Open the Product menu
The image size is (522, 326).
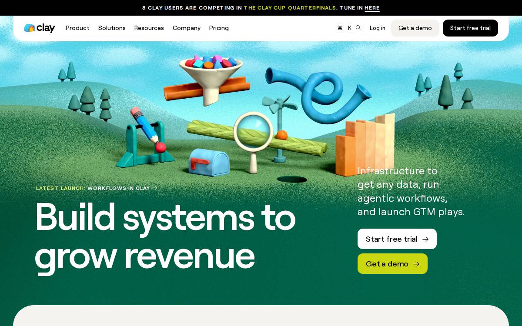tap(77, 28)
